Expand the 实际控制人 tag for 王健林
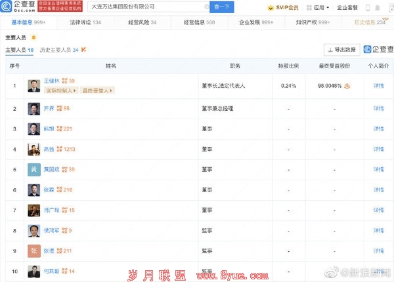This screenshot has width=394, height=282. (61, 91)
